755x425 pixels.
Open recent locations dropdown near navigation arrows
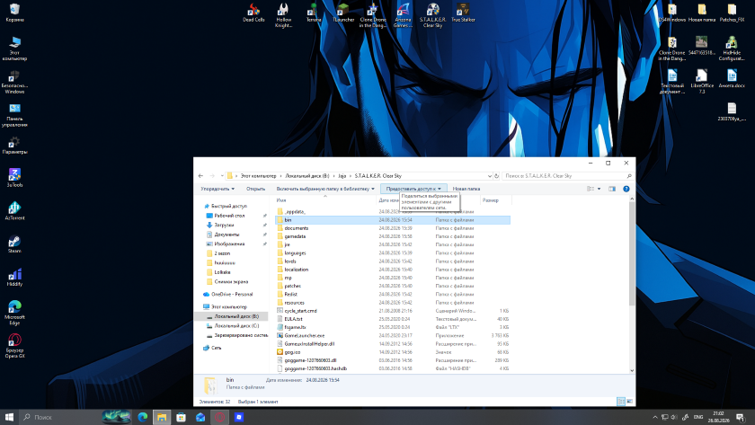222,176
